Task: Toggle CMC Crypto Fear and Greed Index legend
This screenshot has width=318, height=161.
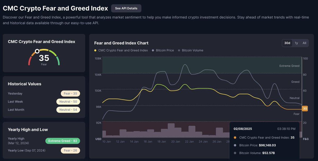Action: [x=121, y=50]
